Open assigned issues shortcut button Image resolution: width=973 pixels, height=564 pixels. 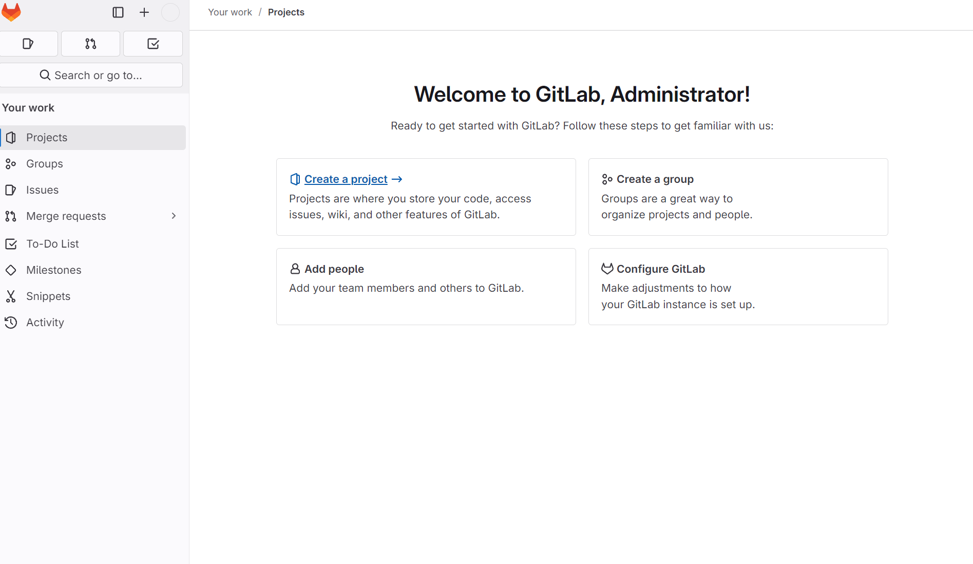28,44
